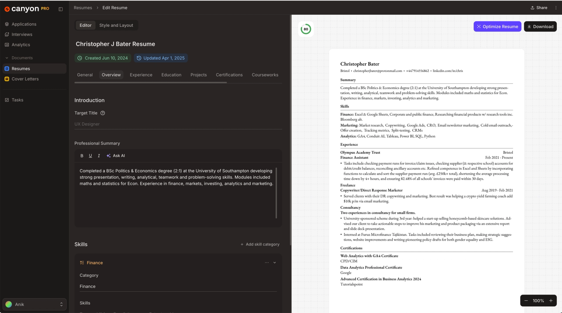Click the Share button
The height and width of the screenshot is (313, 562).
tap(539, 8)
